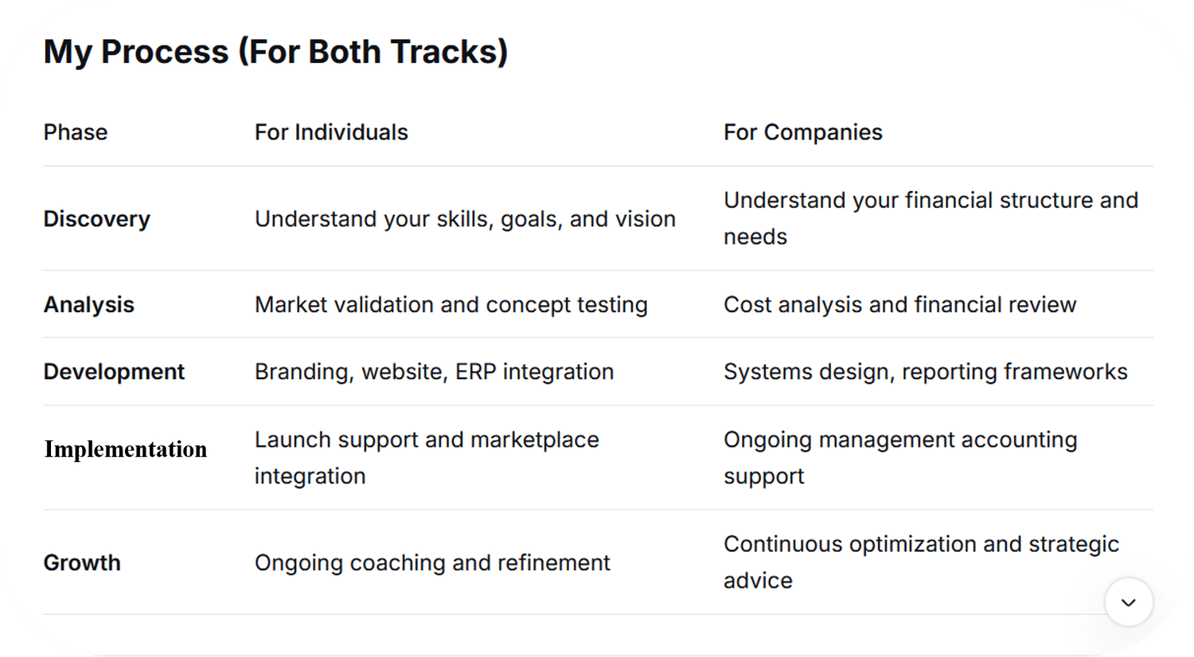Select "Cost analysis and financial review" cell
1194x657 pixels.
pyautogui.click(x=899, y=304)
